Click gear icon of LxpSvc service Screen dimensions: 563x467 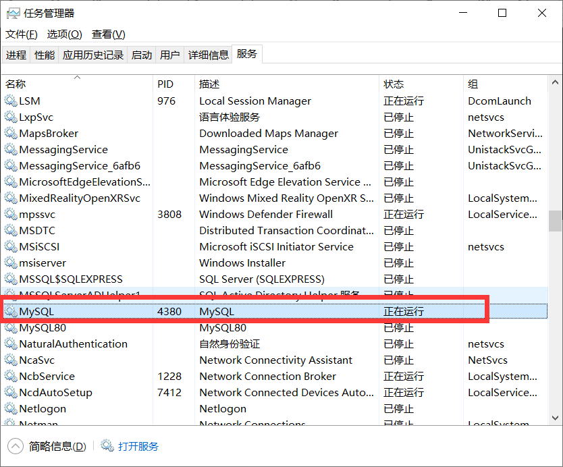pyautogui.click(x=11, y=117)
